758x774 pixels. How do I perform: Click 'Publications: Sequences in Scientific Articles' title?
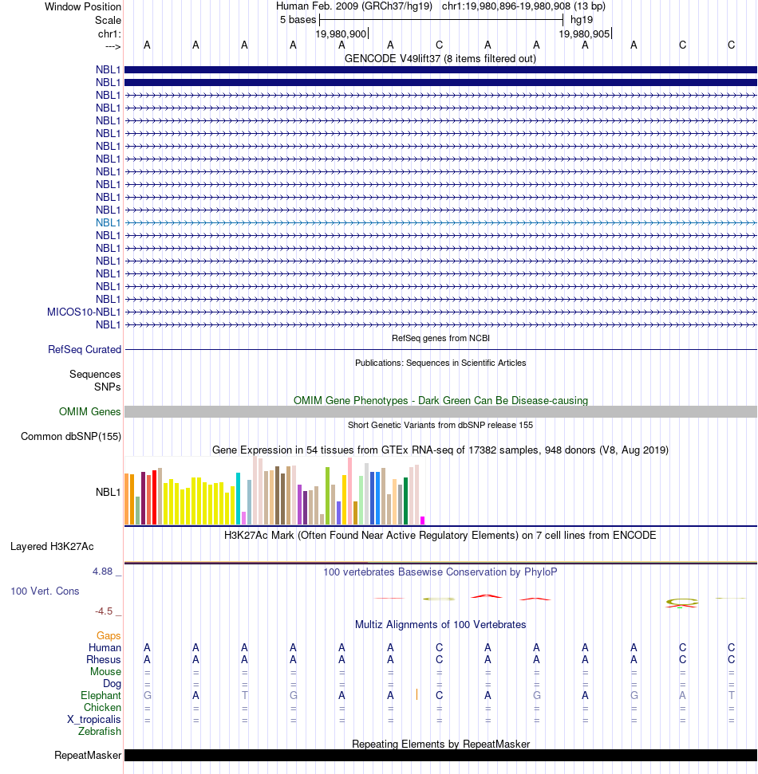(x=440, y=363)
